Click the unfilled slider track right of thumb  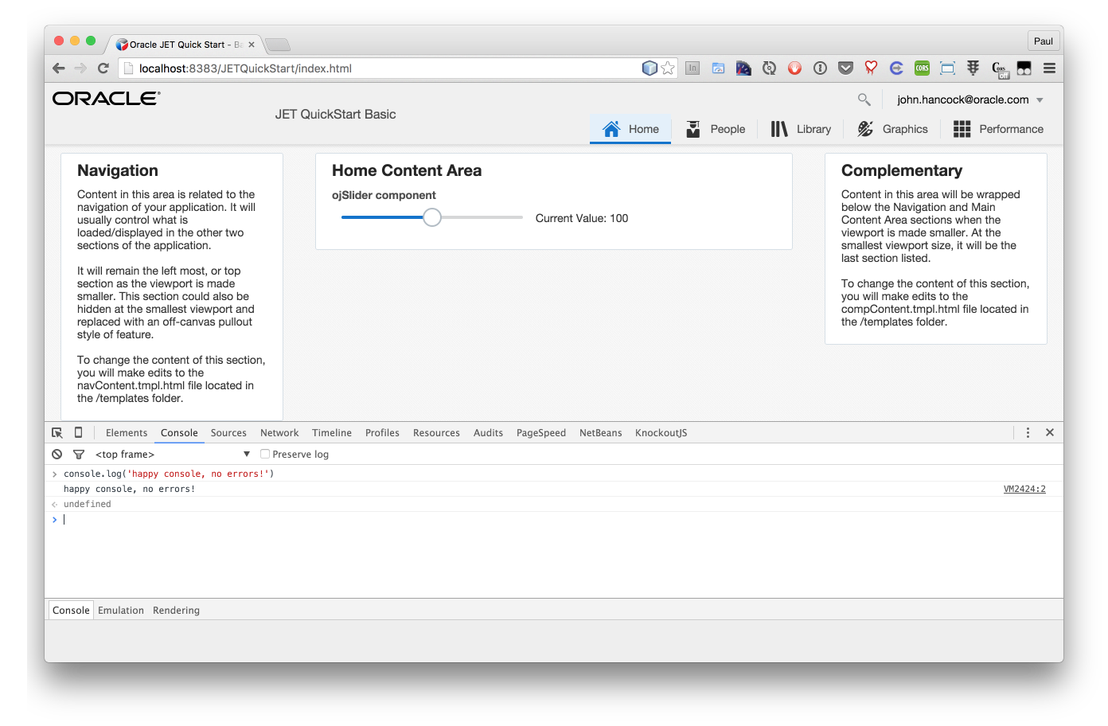482,217
